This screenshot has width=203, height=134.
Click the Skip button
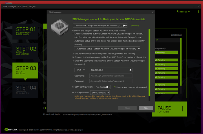(x=146, y=108)
